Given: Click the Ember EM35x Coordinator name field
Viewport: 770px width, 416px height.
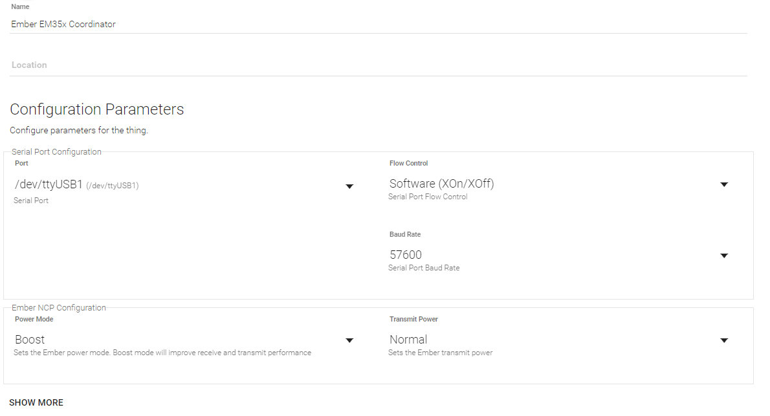Looking at the screenshot, I should (63, 25).
